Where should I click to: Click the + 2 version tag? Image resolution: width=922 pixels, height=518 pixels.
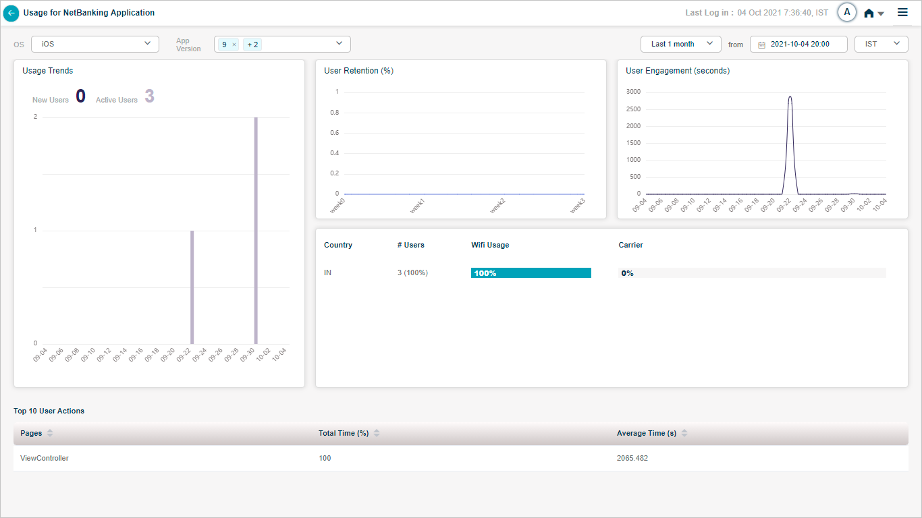click(252, 45)
